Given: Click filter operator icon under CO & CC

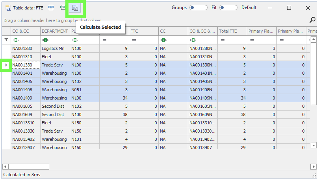Looking at the screenshot, I should tap(16, 40).
